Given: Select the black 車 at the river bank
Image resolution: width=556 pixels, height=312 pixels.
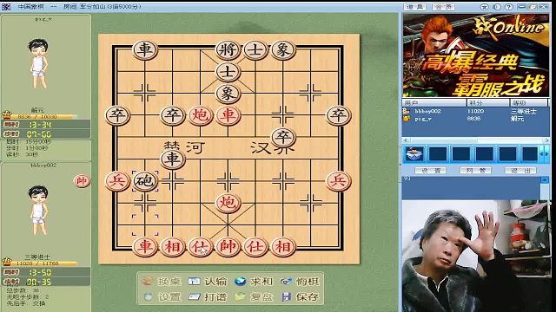Looking at the screenshot, I should tap(172, 159).
